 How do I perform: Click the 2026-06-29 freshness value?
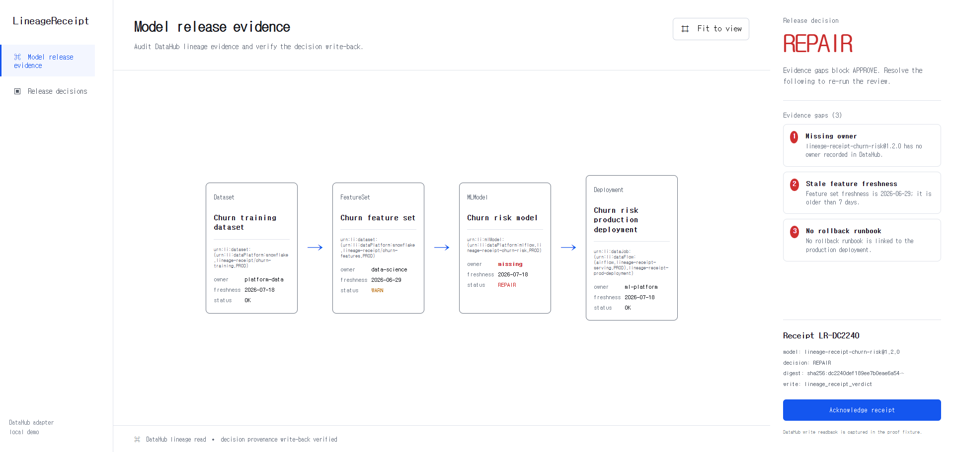point(386,280)
